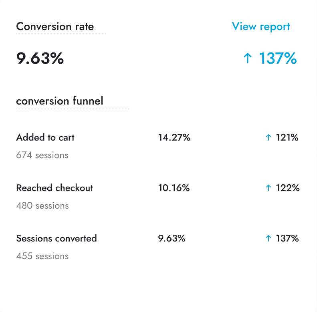This screenshot has width=317, height=312.
Task: Click the 480 sessions text
Action: pyautogui.click(x=42, y=206)
